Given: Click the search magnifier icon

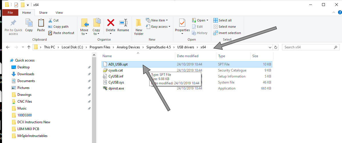Looking at the screenshot, I should [336, 47].
